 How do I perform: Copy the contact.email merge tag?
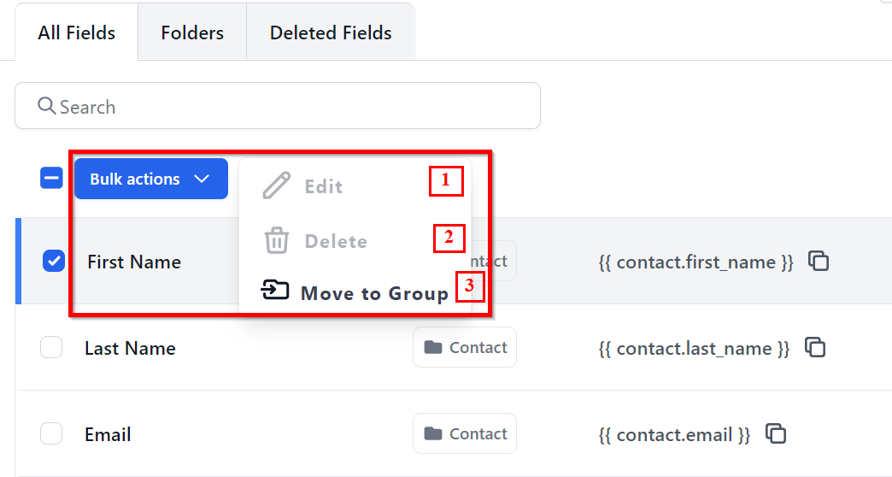[x=776, y=433]
